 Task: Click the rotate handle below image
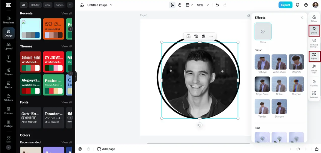tap(200, 125)
